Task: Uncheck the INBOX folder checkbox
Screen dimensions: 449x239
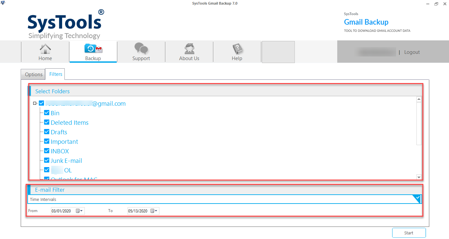Action: (x=47, y=151)
